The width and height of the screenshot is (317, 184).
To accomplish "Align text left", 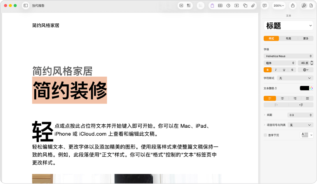I will (x=270, y=98).
